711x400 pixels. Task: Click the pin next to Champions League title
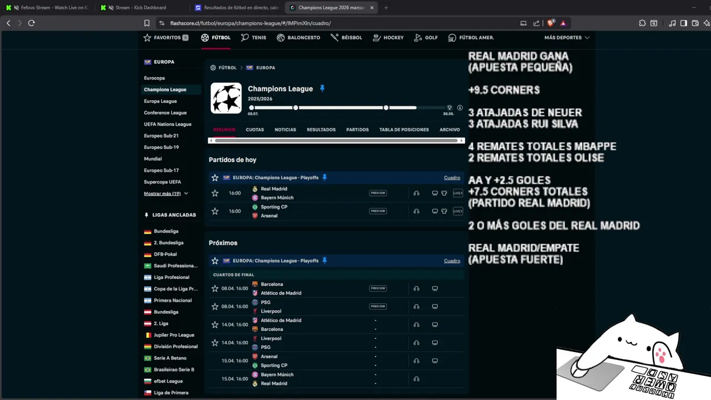pyautogui.click(x=322, y=88)
